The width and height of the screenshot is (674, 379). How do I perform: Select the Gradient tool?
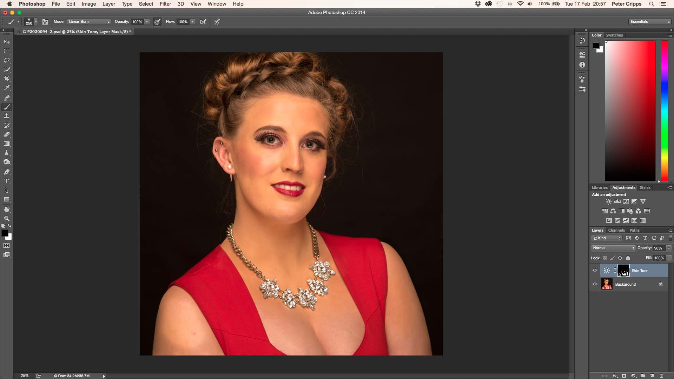coord(7,144)
